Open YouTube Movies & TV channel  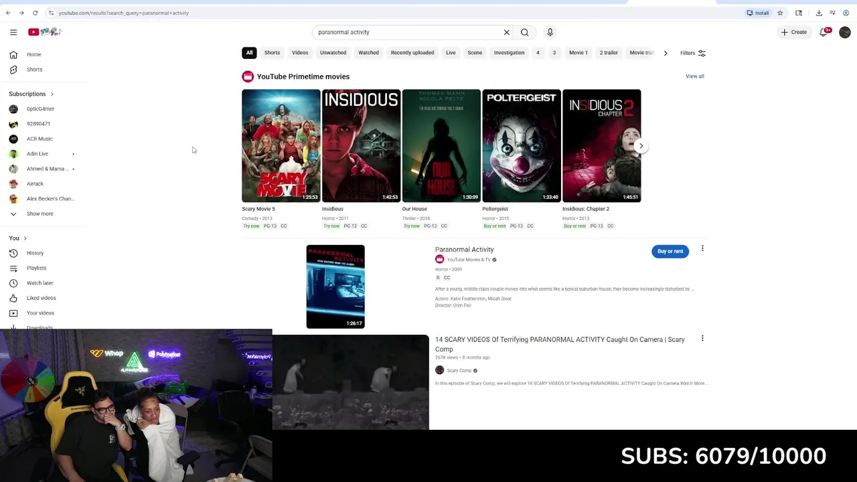(468, 260)
